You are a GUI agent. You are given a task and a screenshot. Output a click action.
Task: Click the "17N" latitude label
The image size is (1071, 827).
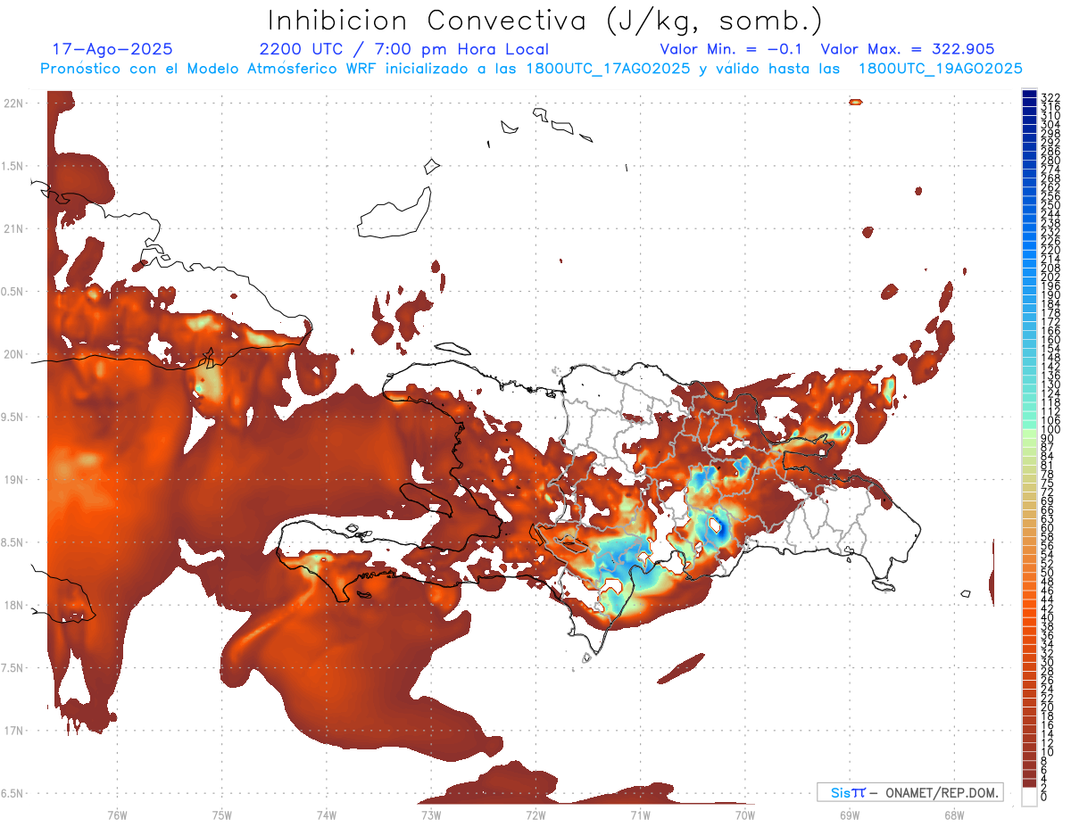coord(14,731)
